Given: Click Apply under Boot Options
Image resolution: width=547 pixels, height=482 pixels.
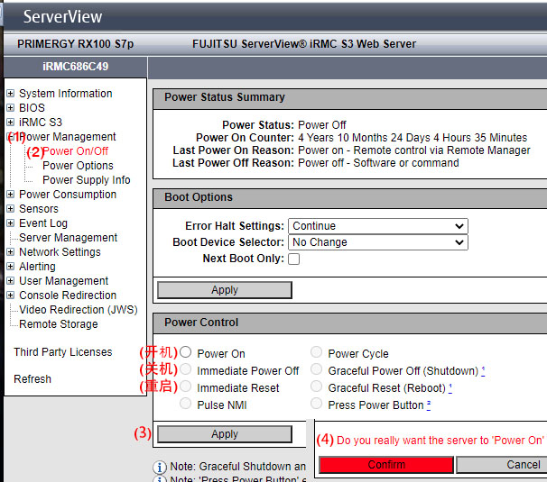Looking at the screenshot, I should (x=225, y=290).
